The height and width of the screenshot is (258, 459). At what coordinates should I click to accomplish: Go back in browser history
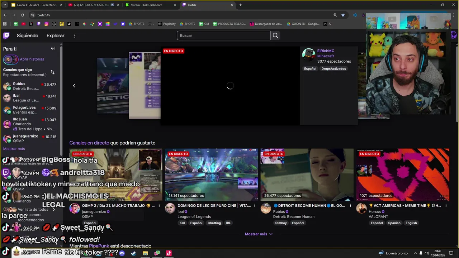[5, 15]
